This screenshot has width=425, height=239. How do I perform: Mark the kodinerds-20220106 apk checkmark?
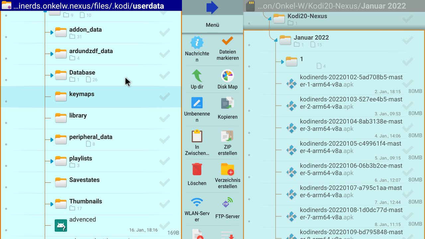coord(407,173)
